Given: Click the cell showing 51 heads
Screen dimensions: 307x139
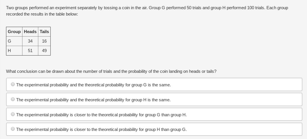Looking at the screenshot, I should (x=30, y=51).
